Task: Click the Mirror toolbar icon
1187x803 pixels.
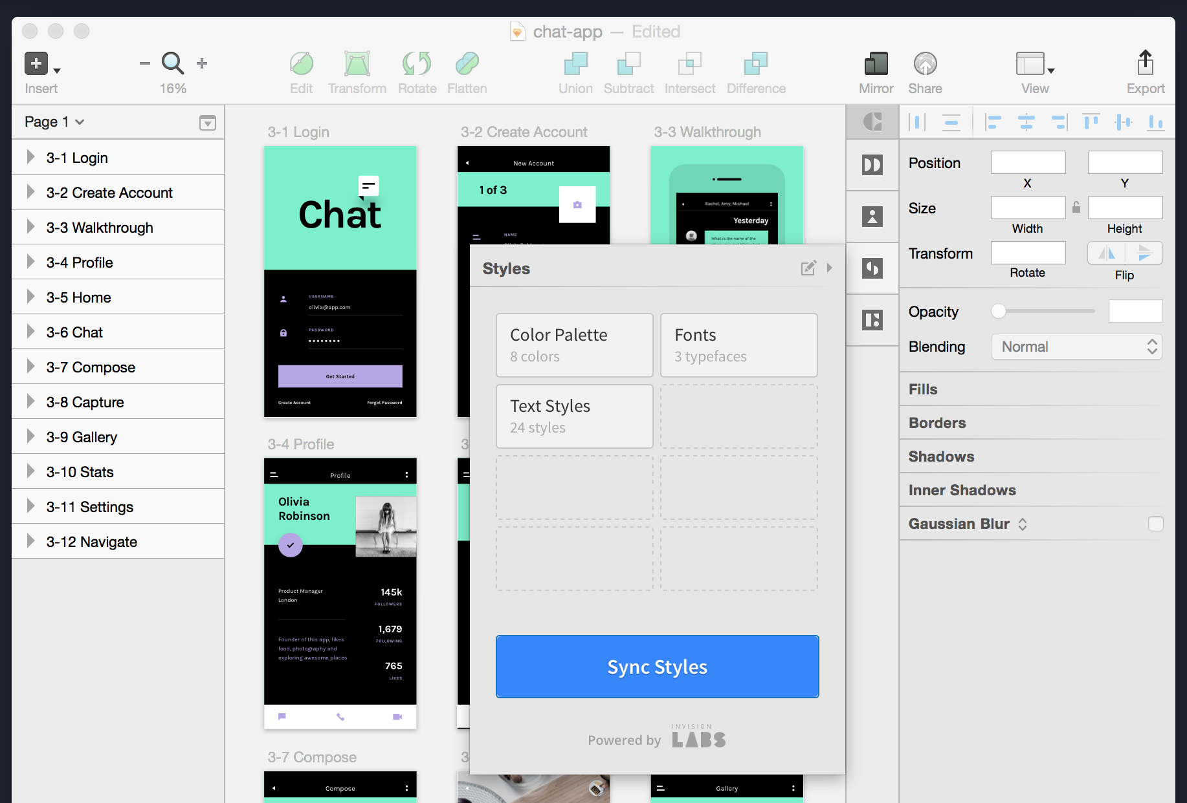Action: (876, 64)
